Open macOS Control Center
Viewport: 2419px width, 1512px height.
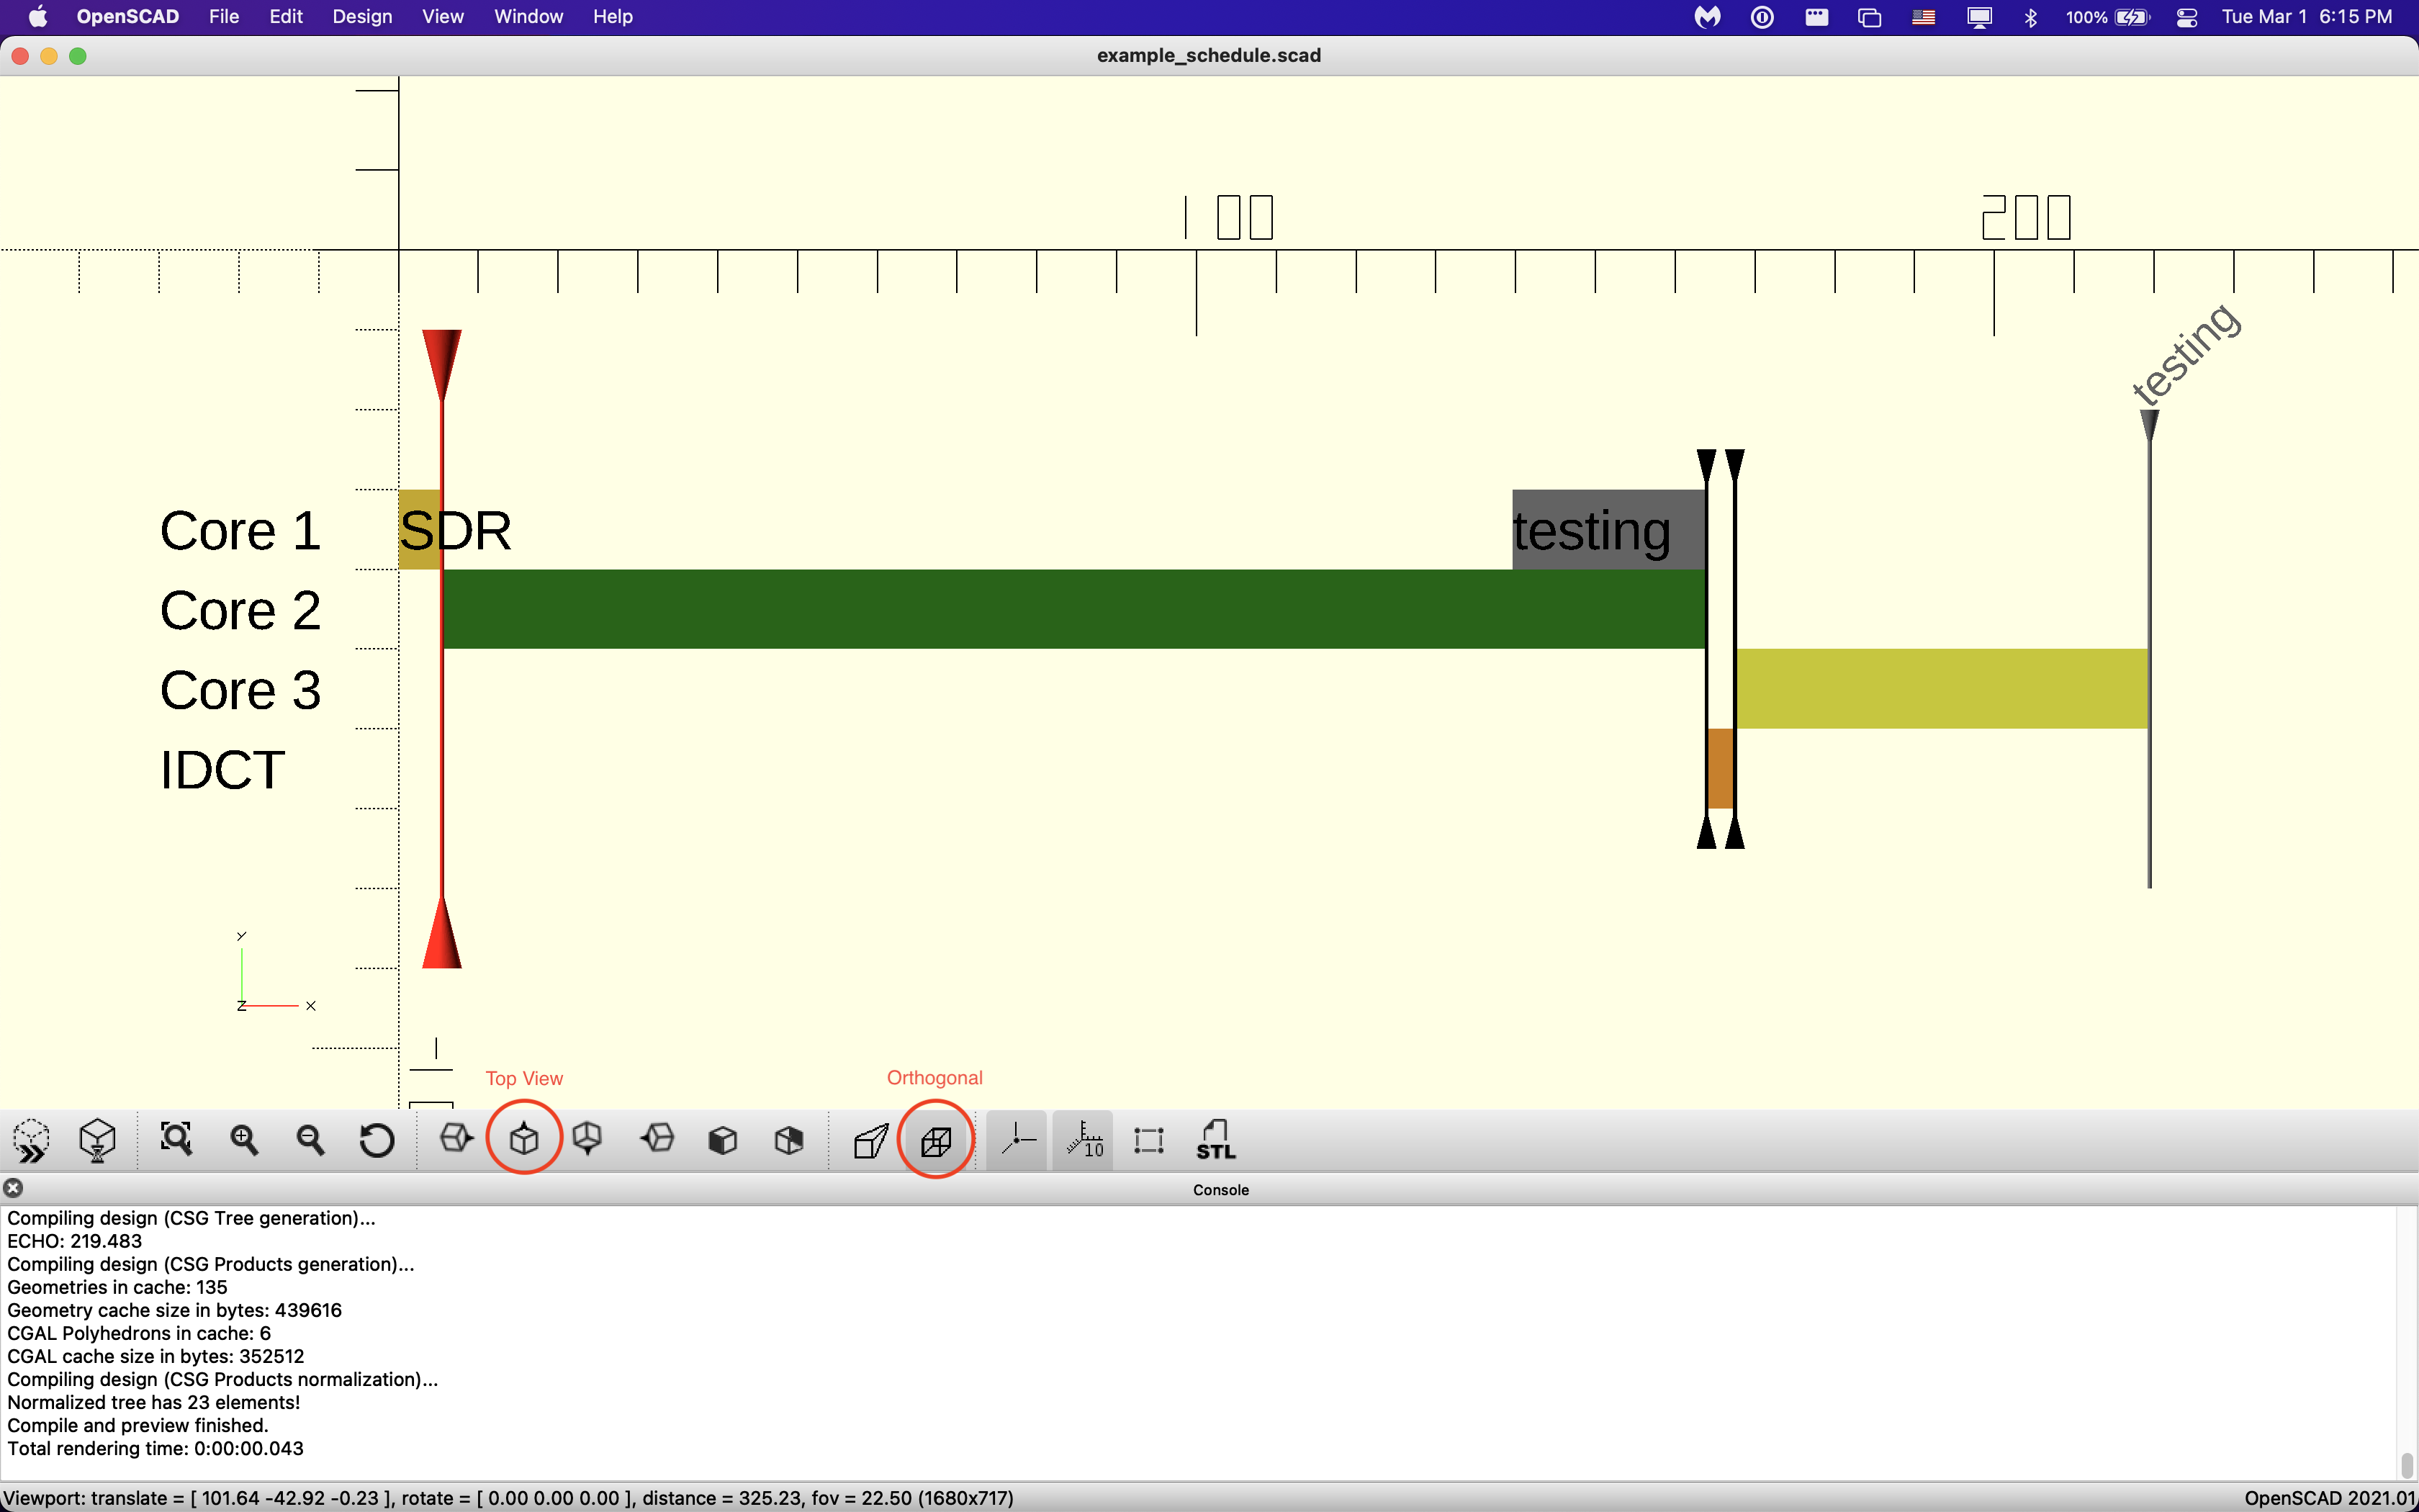coord(2186,17)
